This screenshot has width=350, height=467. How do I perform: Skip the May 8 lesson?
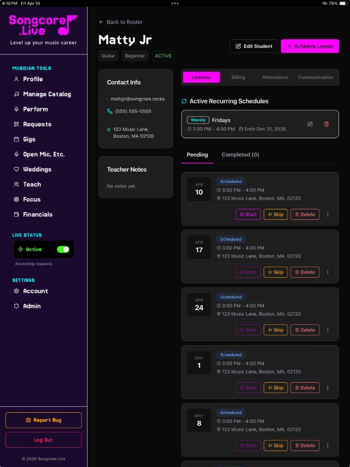pos(276,446)
